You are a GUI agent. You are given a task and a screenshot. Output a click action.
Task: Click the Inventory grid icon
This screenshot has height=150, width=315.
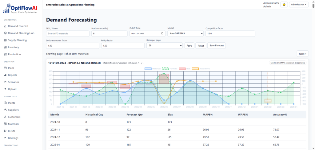pos(5,47)
